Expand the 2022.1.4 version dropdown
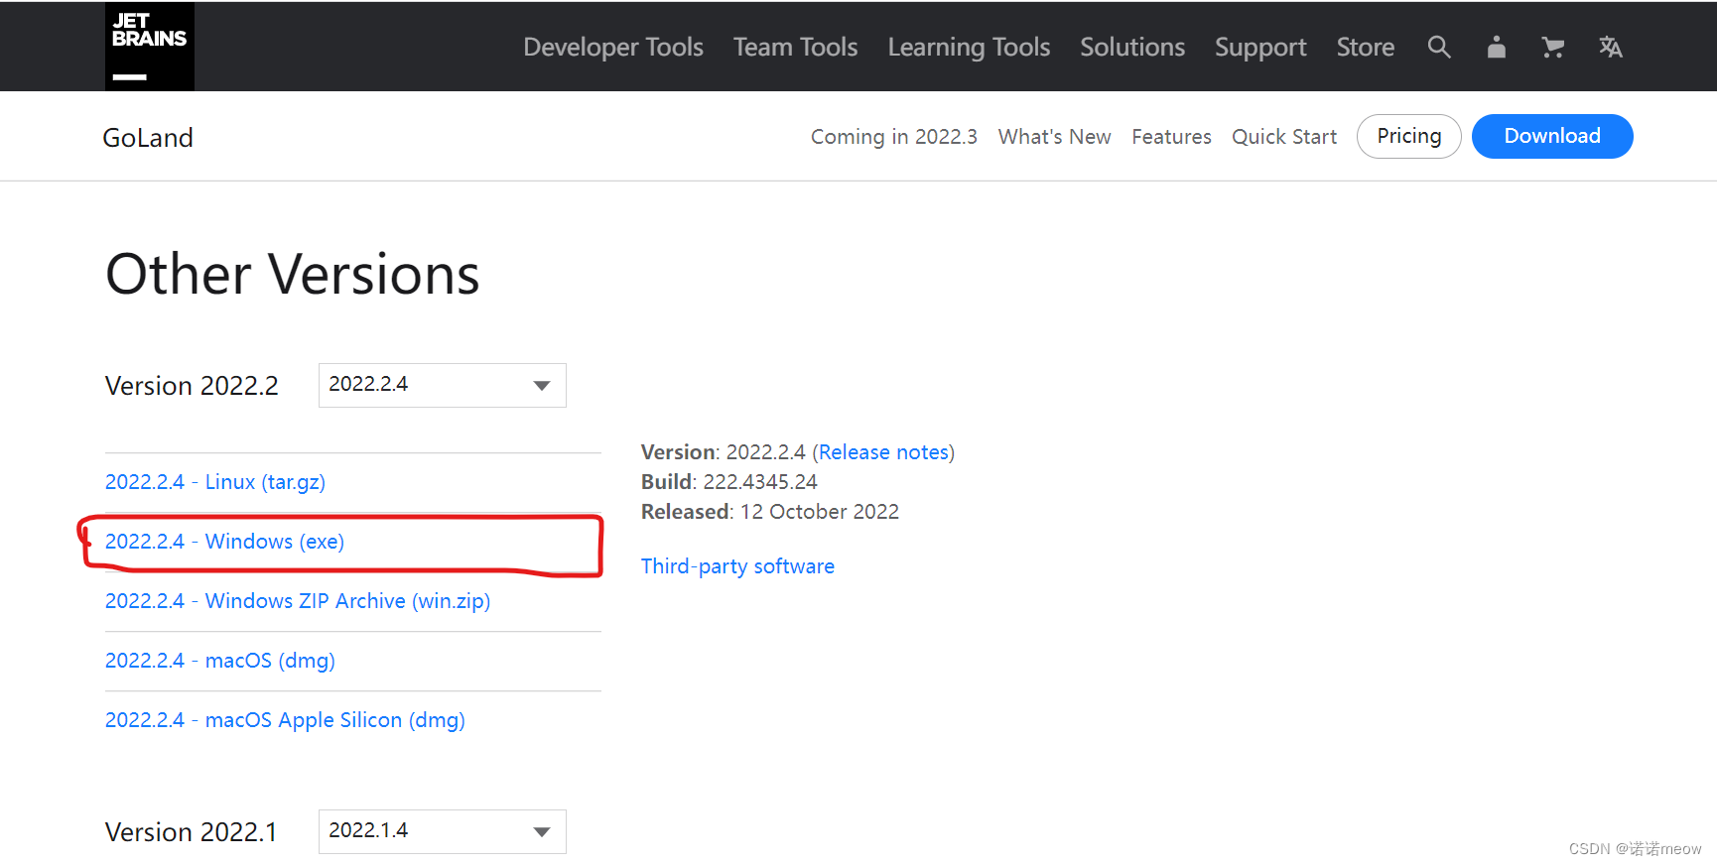 tap(442, 831)
